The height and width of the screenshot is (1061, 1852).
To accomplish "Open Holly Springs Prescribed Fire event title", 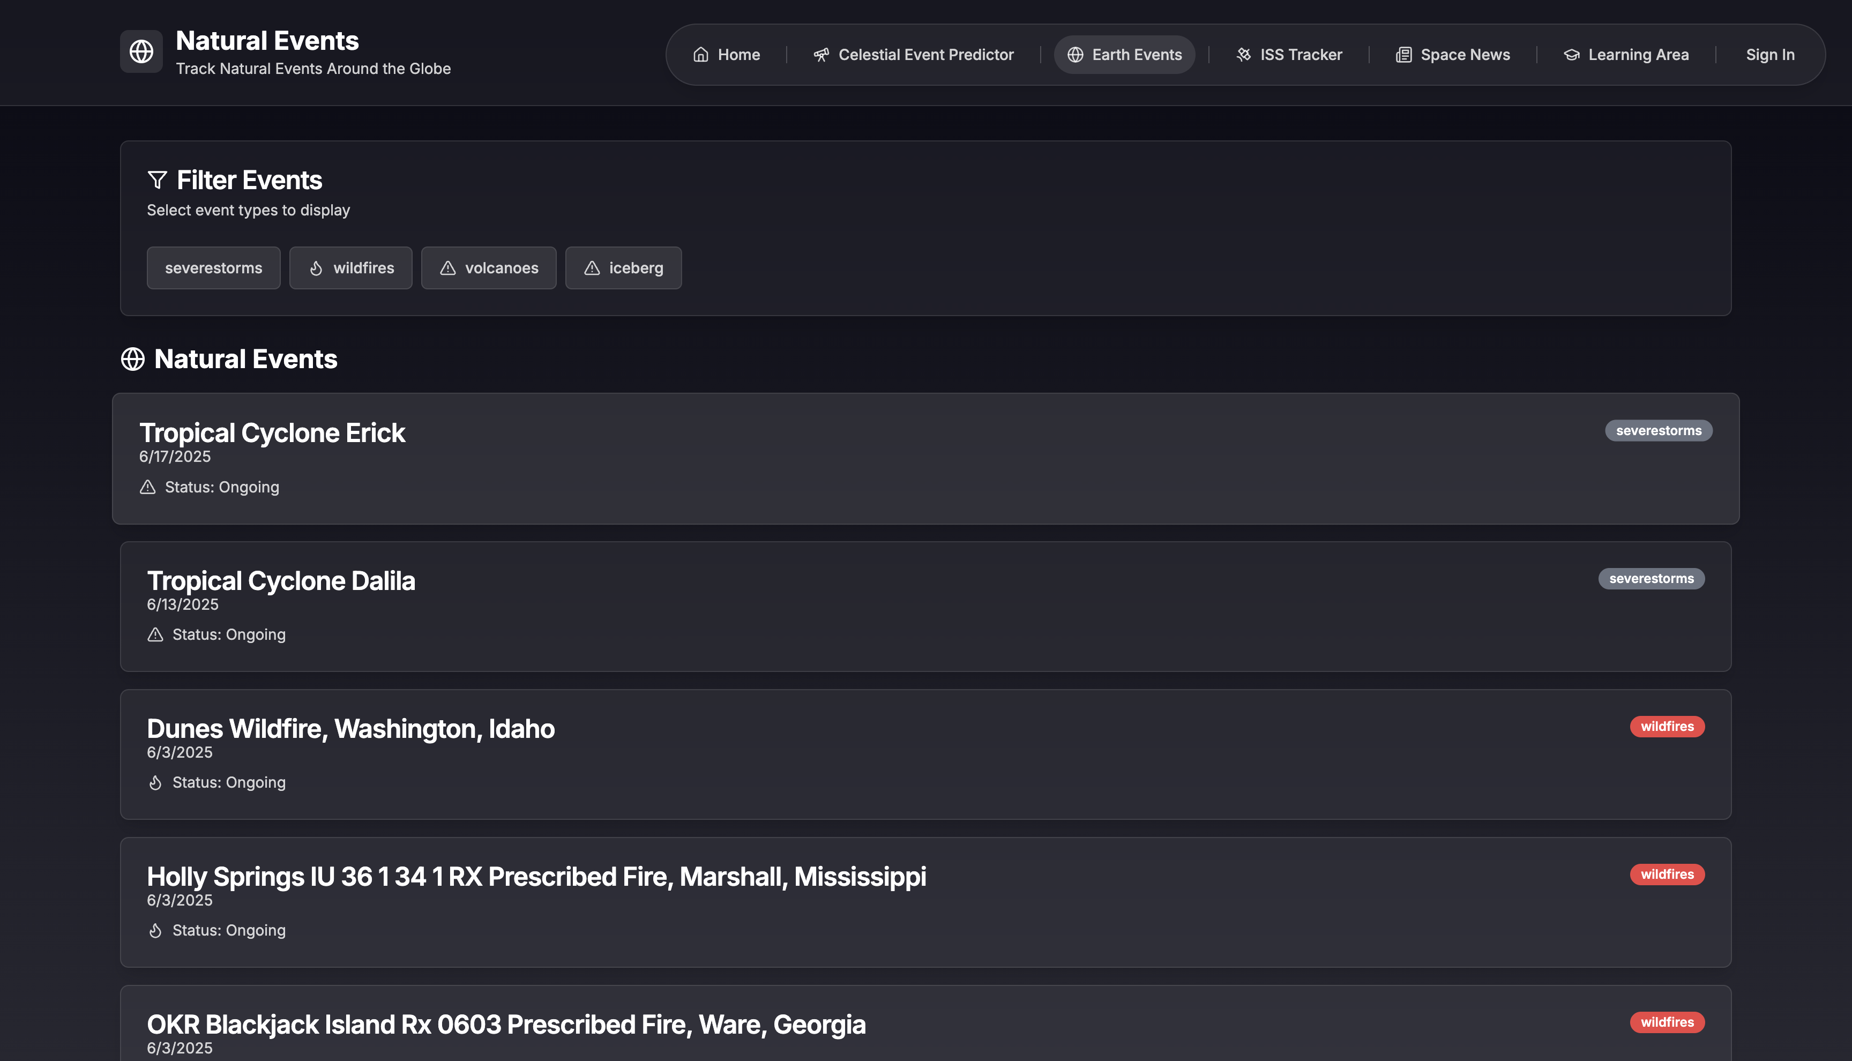I will (x=536, y=877).
